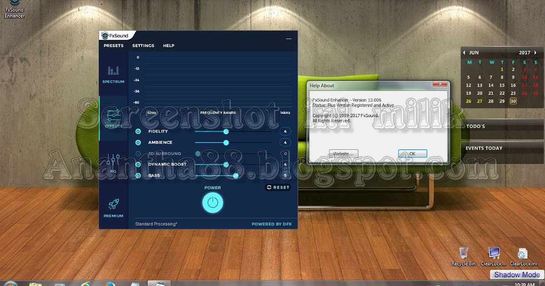This screenshot has height=286, width=545.
Task: Open the Premium rocket section
Action: point(114,208)
